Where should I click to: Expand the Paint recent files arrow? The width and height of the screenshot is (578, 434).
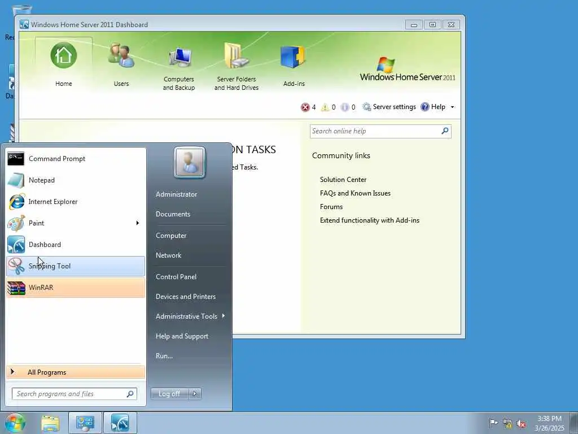138,223
